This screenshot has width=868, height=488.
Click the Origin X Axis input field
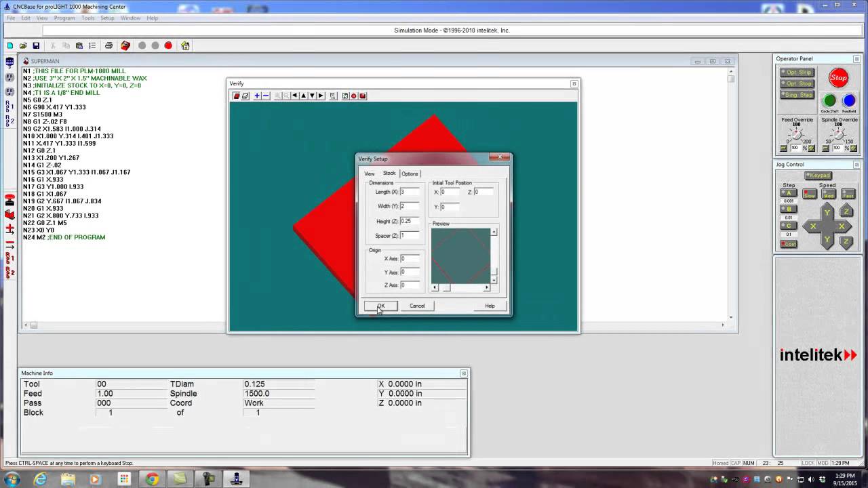coord(410,258)
